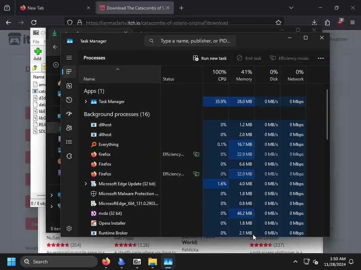Bookmark this page with the star icon
Image resolution: width=361 pixels, height=270 pixels.
pyautogui.click(x=279, y=22)
